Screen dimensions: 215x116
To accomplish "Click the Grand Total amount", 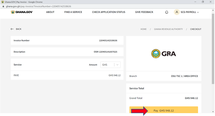I will (191, 98).
